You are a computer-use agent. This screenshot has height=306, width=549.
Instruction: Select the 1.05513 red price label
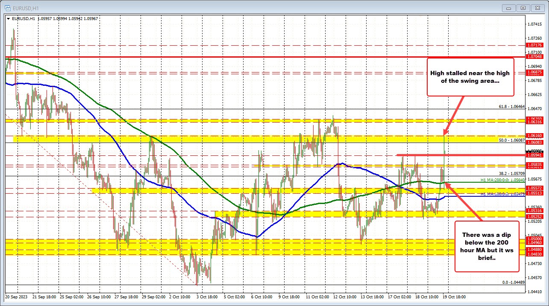(535, 193)
